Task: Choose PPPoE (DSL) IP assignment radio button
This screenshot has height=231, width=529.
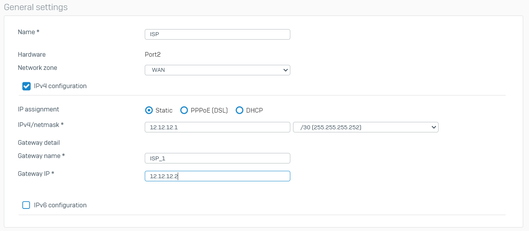Action: (x=184, y=111)
